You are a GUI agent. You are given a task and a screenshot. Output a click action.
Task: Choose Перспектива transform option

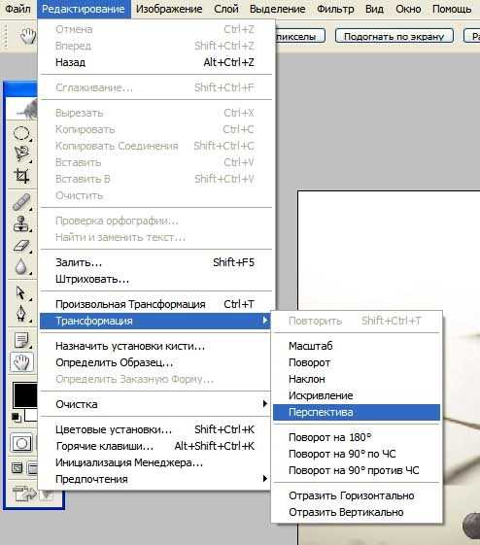click(357, 412)
